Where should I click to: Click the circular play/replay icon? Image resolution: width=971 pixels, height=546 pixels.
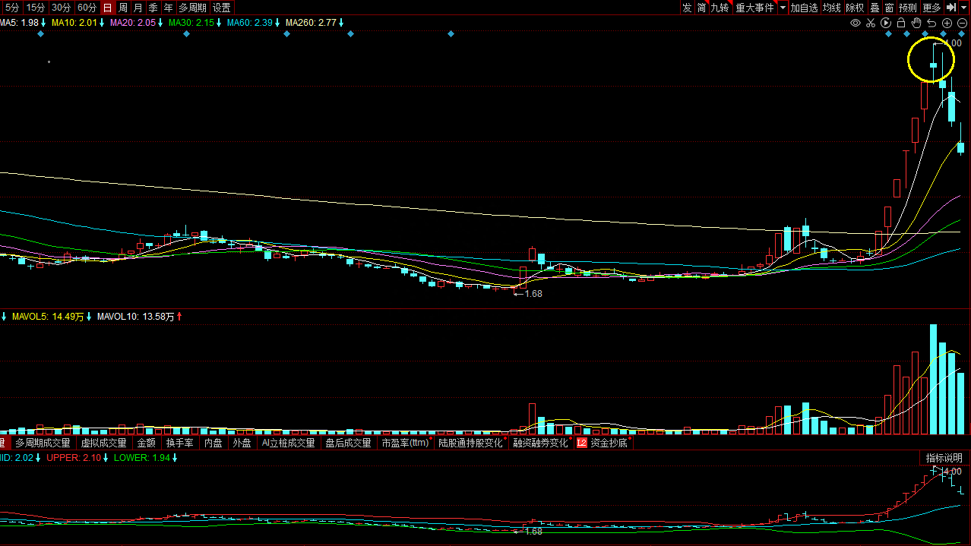tap(886, 23)
